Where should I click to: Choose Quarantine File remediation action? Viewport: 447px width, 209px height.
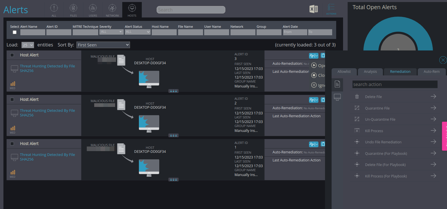pyautogui.click(x=377, y=108)
